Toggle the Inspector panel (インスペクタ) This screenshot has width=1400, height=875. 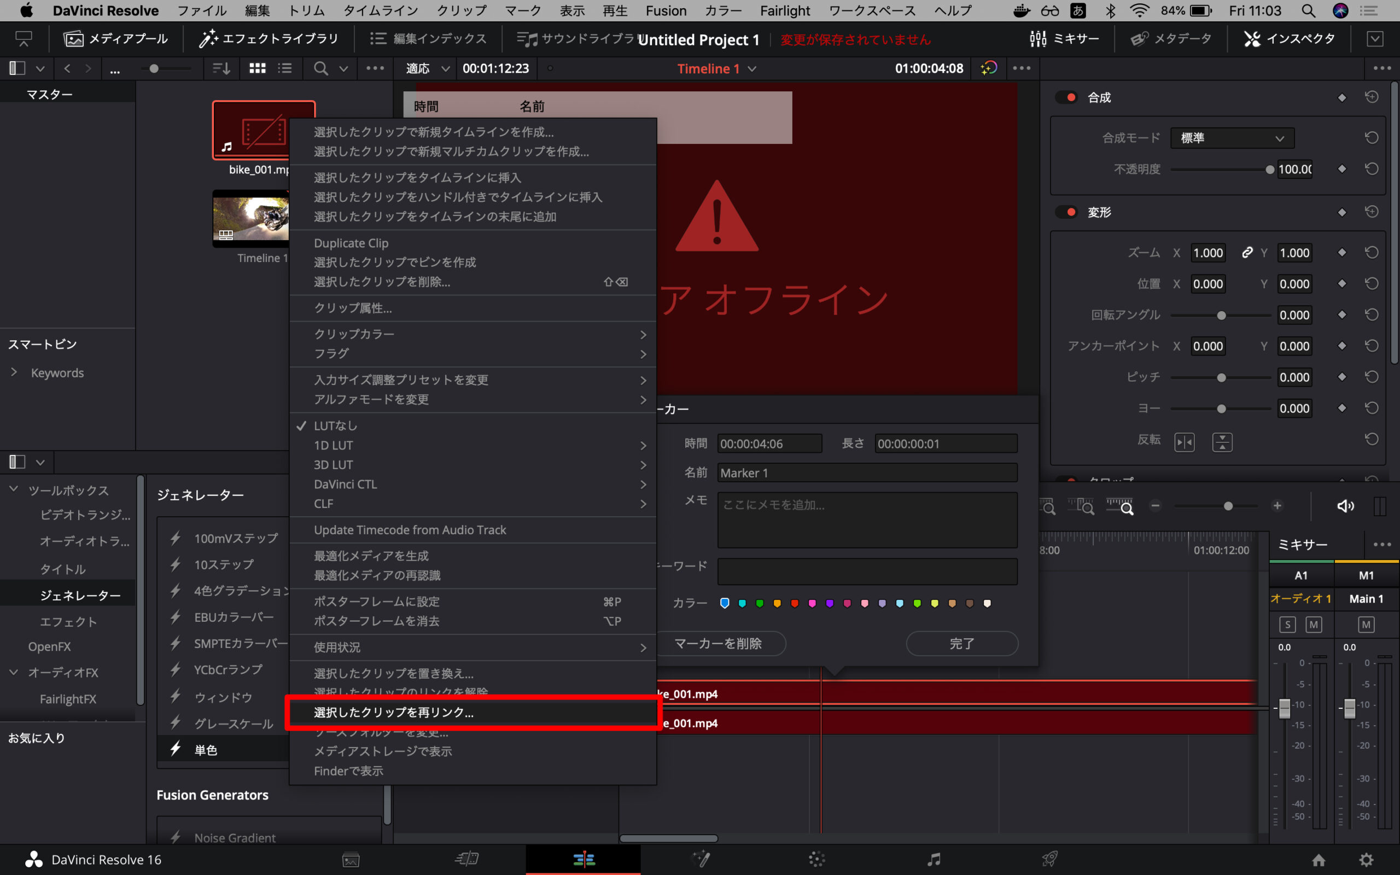coord(1289,39)
